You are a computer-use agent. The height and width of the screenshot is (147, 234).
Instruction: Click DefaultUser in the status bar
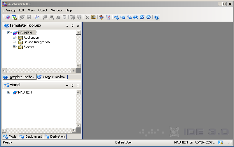point(124,142)
